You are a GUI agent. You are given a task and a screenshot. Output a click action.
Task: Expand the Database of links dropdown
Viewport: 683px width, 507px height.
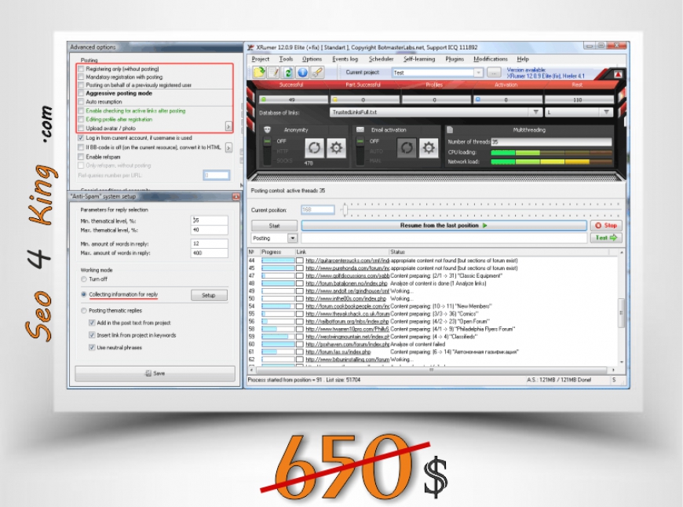(x=535, y=112)
